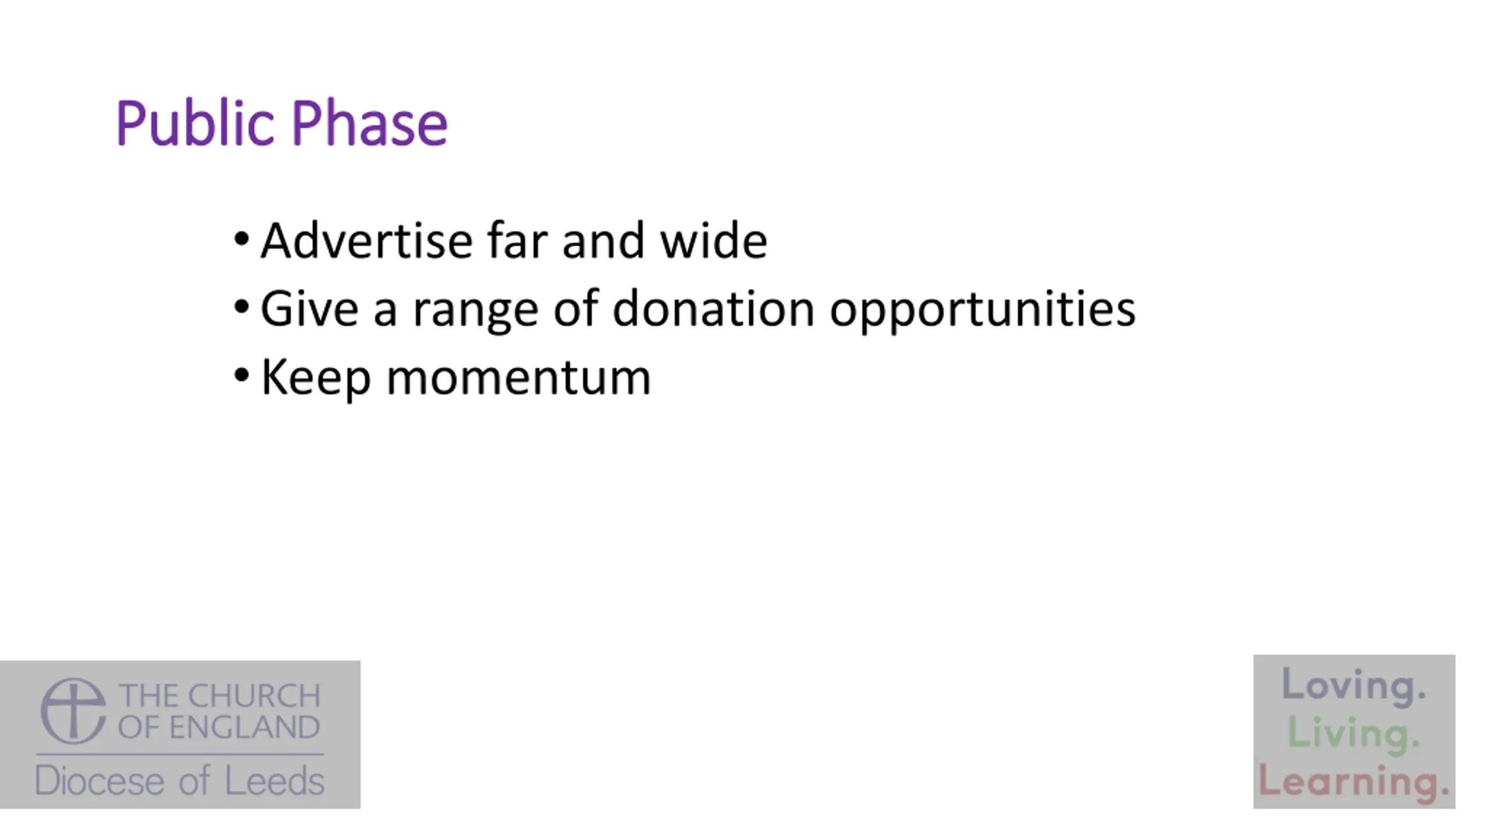Click the word "momentum"
Viewport: 1489px width, 838px height.
click(518, 378)
